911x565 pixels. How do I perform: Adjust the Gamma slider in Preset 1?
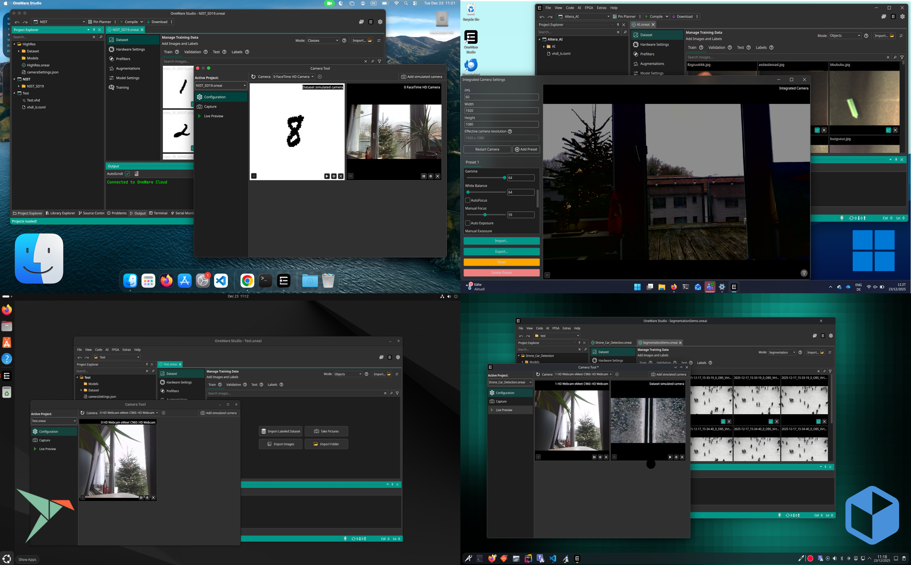[505, 177]
